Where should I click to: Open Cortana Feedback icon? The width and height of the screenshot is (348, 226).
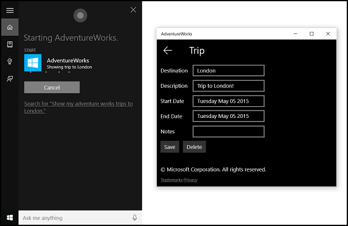[10, 78]
